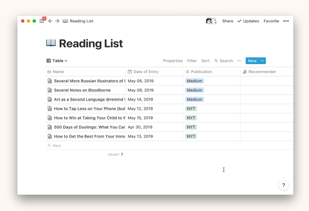Click the book emoji page icon

51,43
